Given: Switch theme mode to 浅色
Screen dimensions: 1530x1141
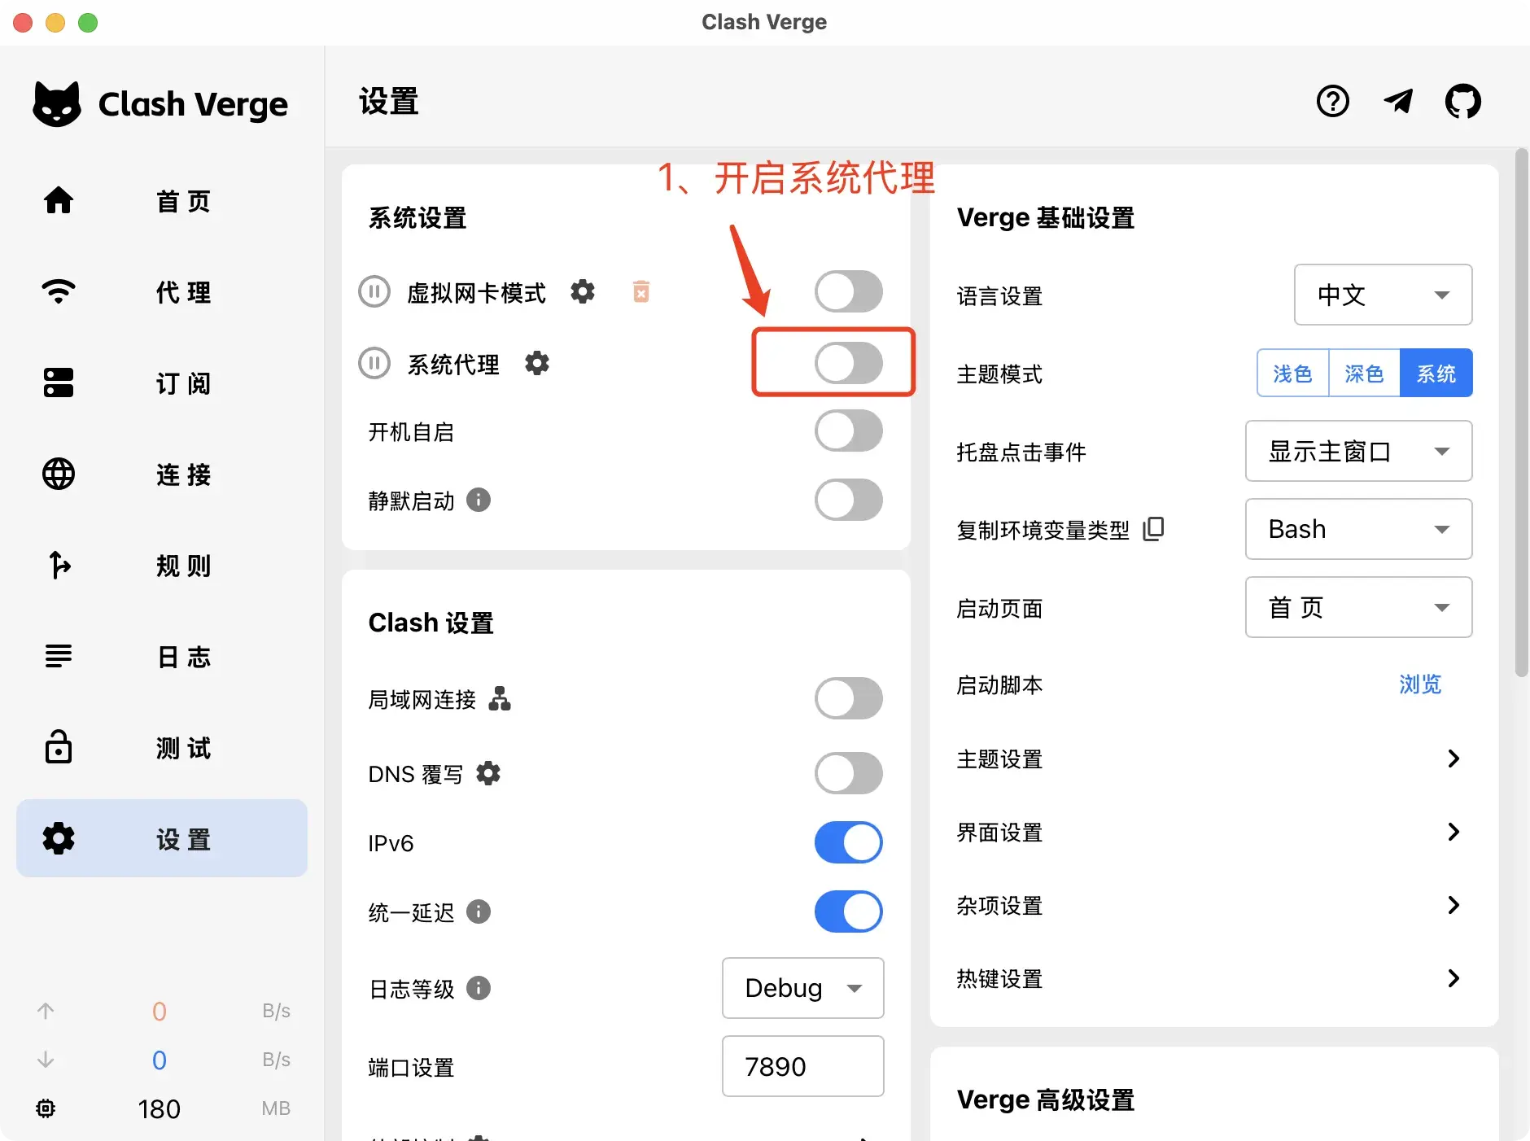Looking at the screenshot, I should point(1292,373).
